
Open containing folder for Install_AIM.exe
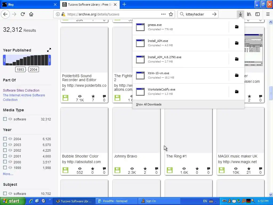pyautogui.click(x=237, y=43)
